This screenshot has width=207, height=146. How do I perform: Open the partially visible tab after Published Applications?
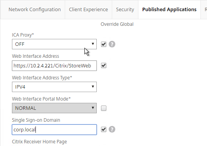(204, 10)
